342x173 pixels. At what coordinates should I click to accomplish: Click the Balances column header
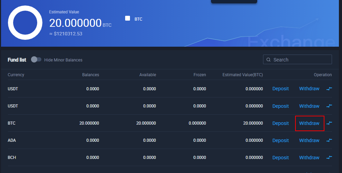click(x=91, y=75)
